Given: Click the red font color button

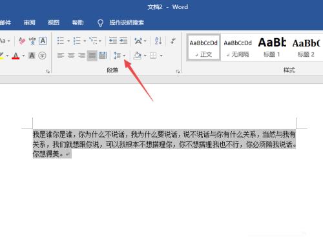Looking at the screenshot, I should pos(16,56).
